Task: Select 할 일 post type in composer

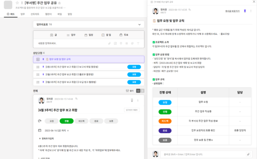Action: (106, 35)
